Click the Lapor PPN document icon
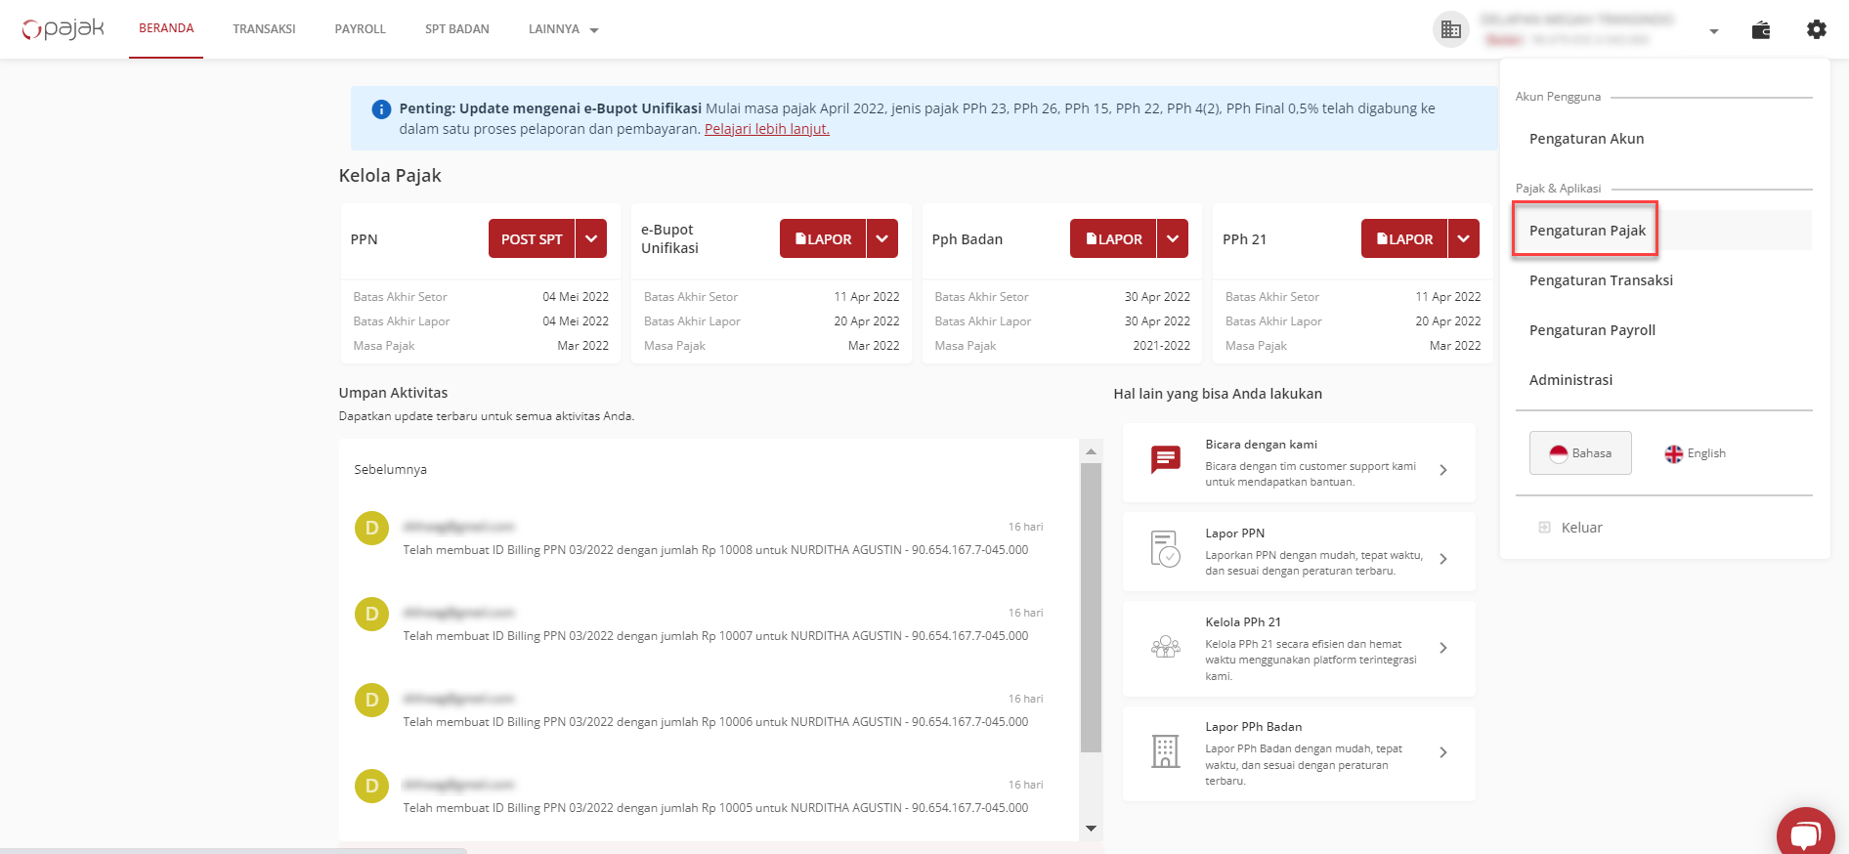 point(1165,549)
